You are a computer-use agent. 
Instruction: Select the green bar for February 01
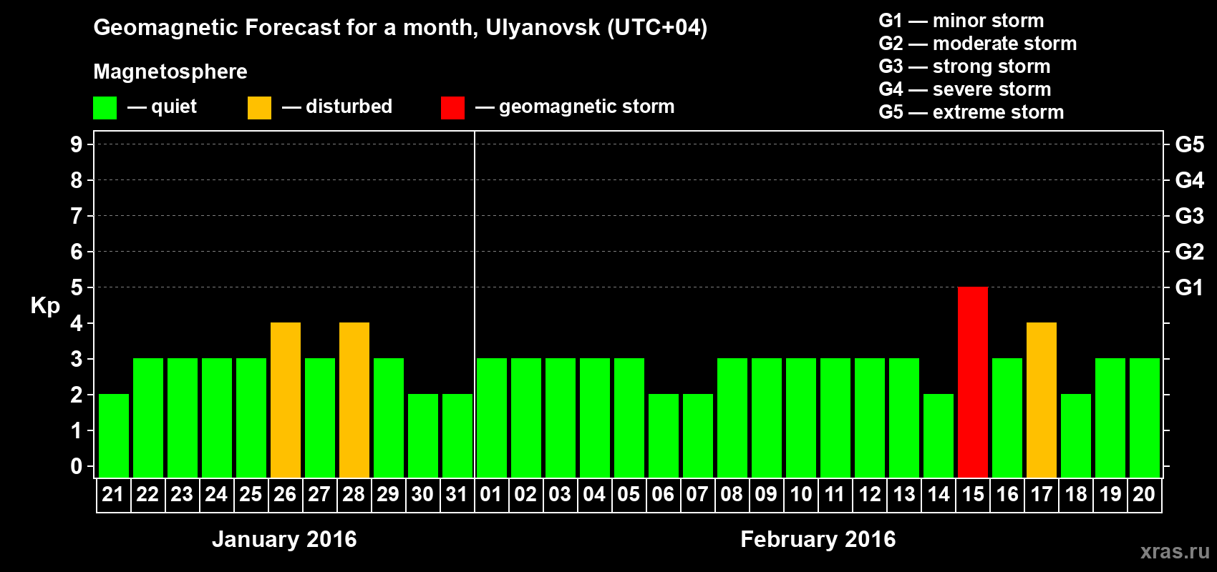(492, 418)
